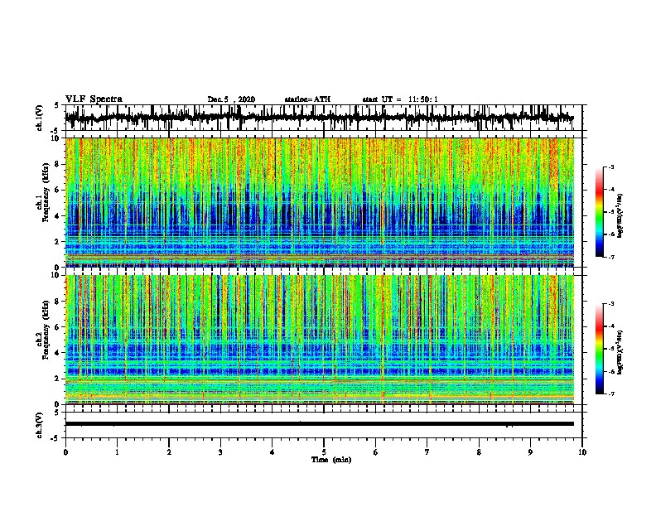Click the "-6" label on ch.1 color scale

tap(610, 234)
